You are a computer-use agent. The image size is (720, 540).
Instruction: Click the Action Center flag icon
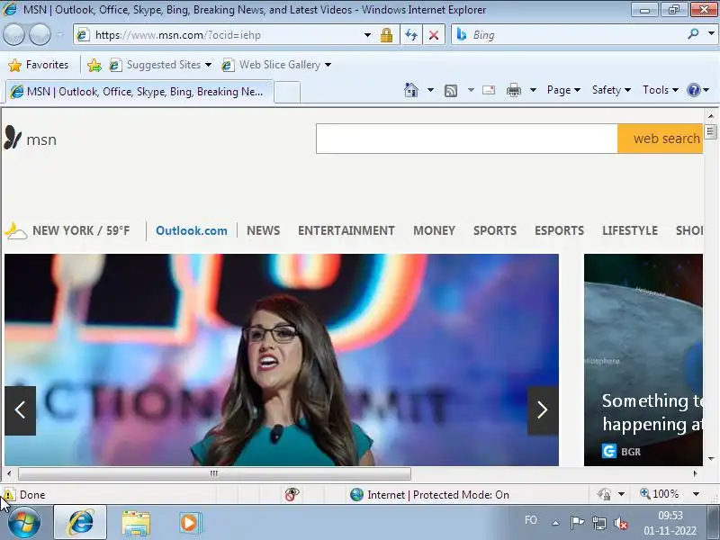point(577,523)
